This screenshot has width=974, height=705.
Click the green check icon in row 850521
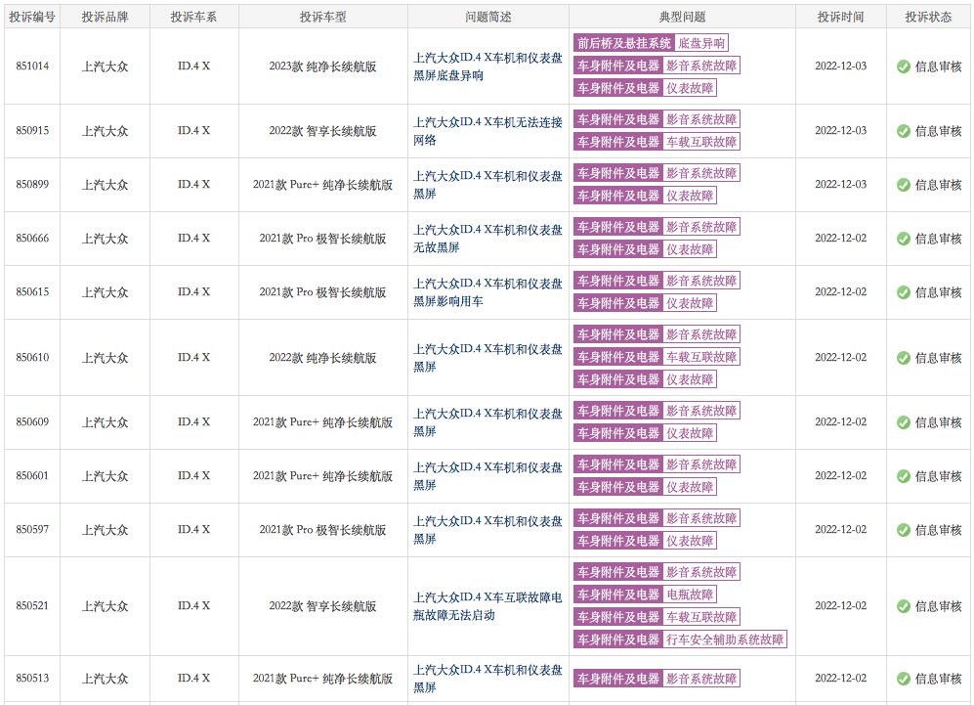[904, 606]
